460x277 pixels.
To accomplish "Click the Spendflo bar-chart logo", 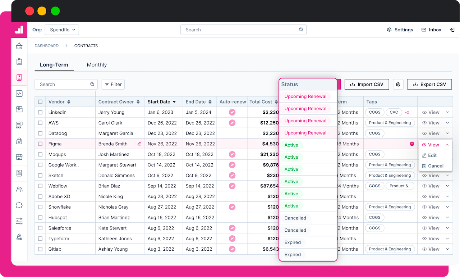I will click(19, 29).
